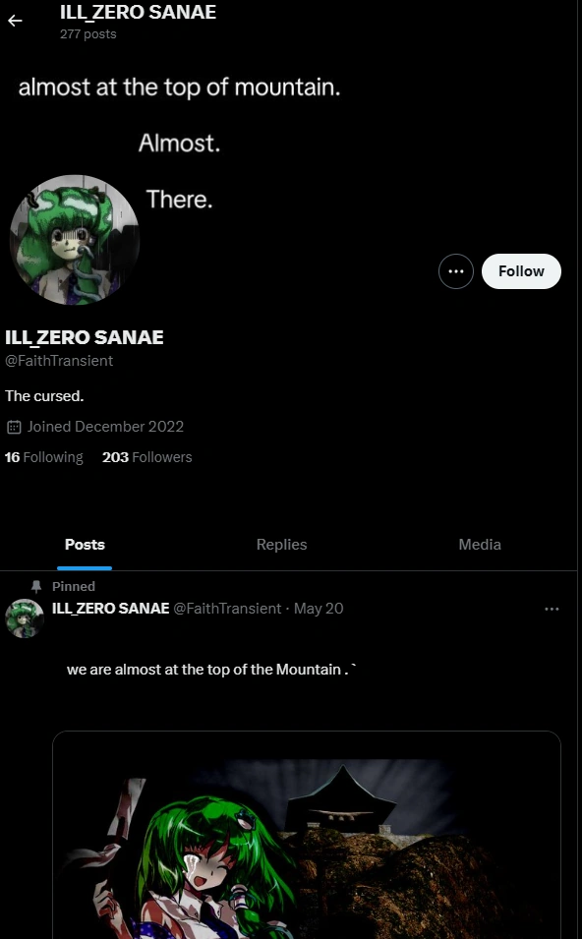Open the May 20 post timestamp
582x939 pixels.
pos(318,609)
